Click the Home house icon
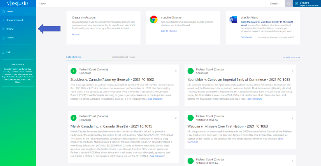This screenshot has height=166, width=321. click(x=3, y=11)
